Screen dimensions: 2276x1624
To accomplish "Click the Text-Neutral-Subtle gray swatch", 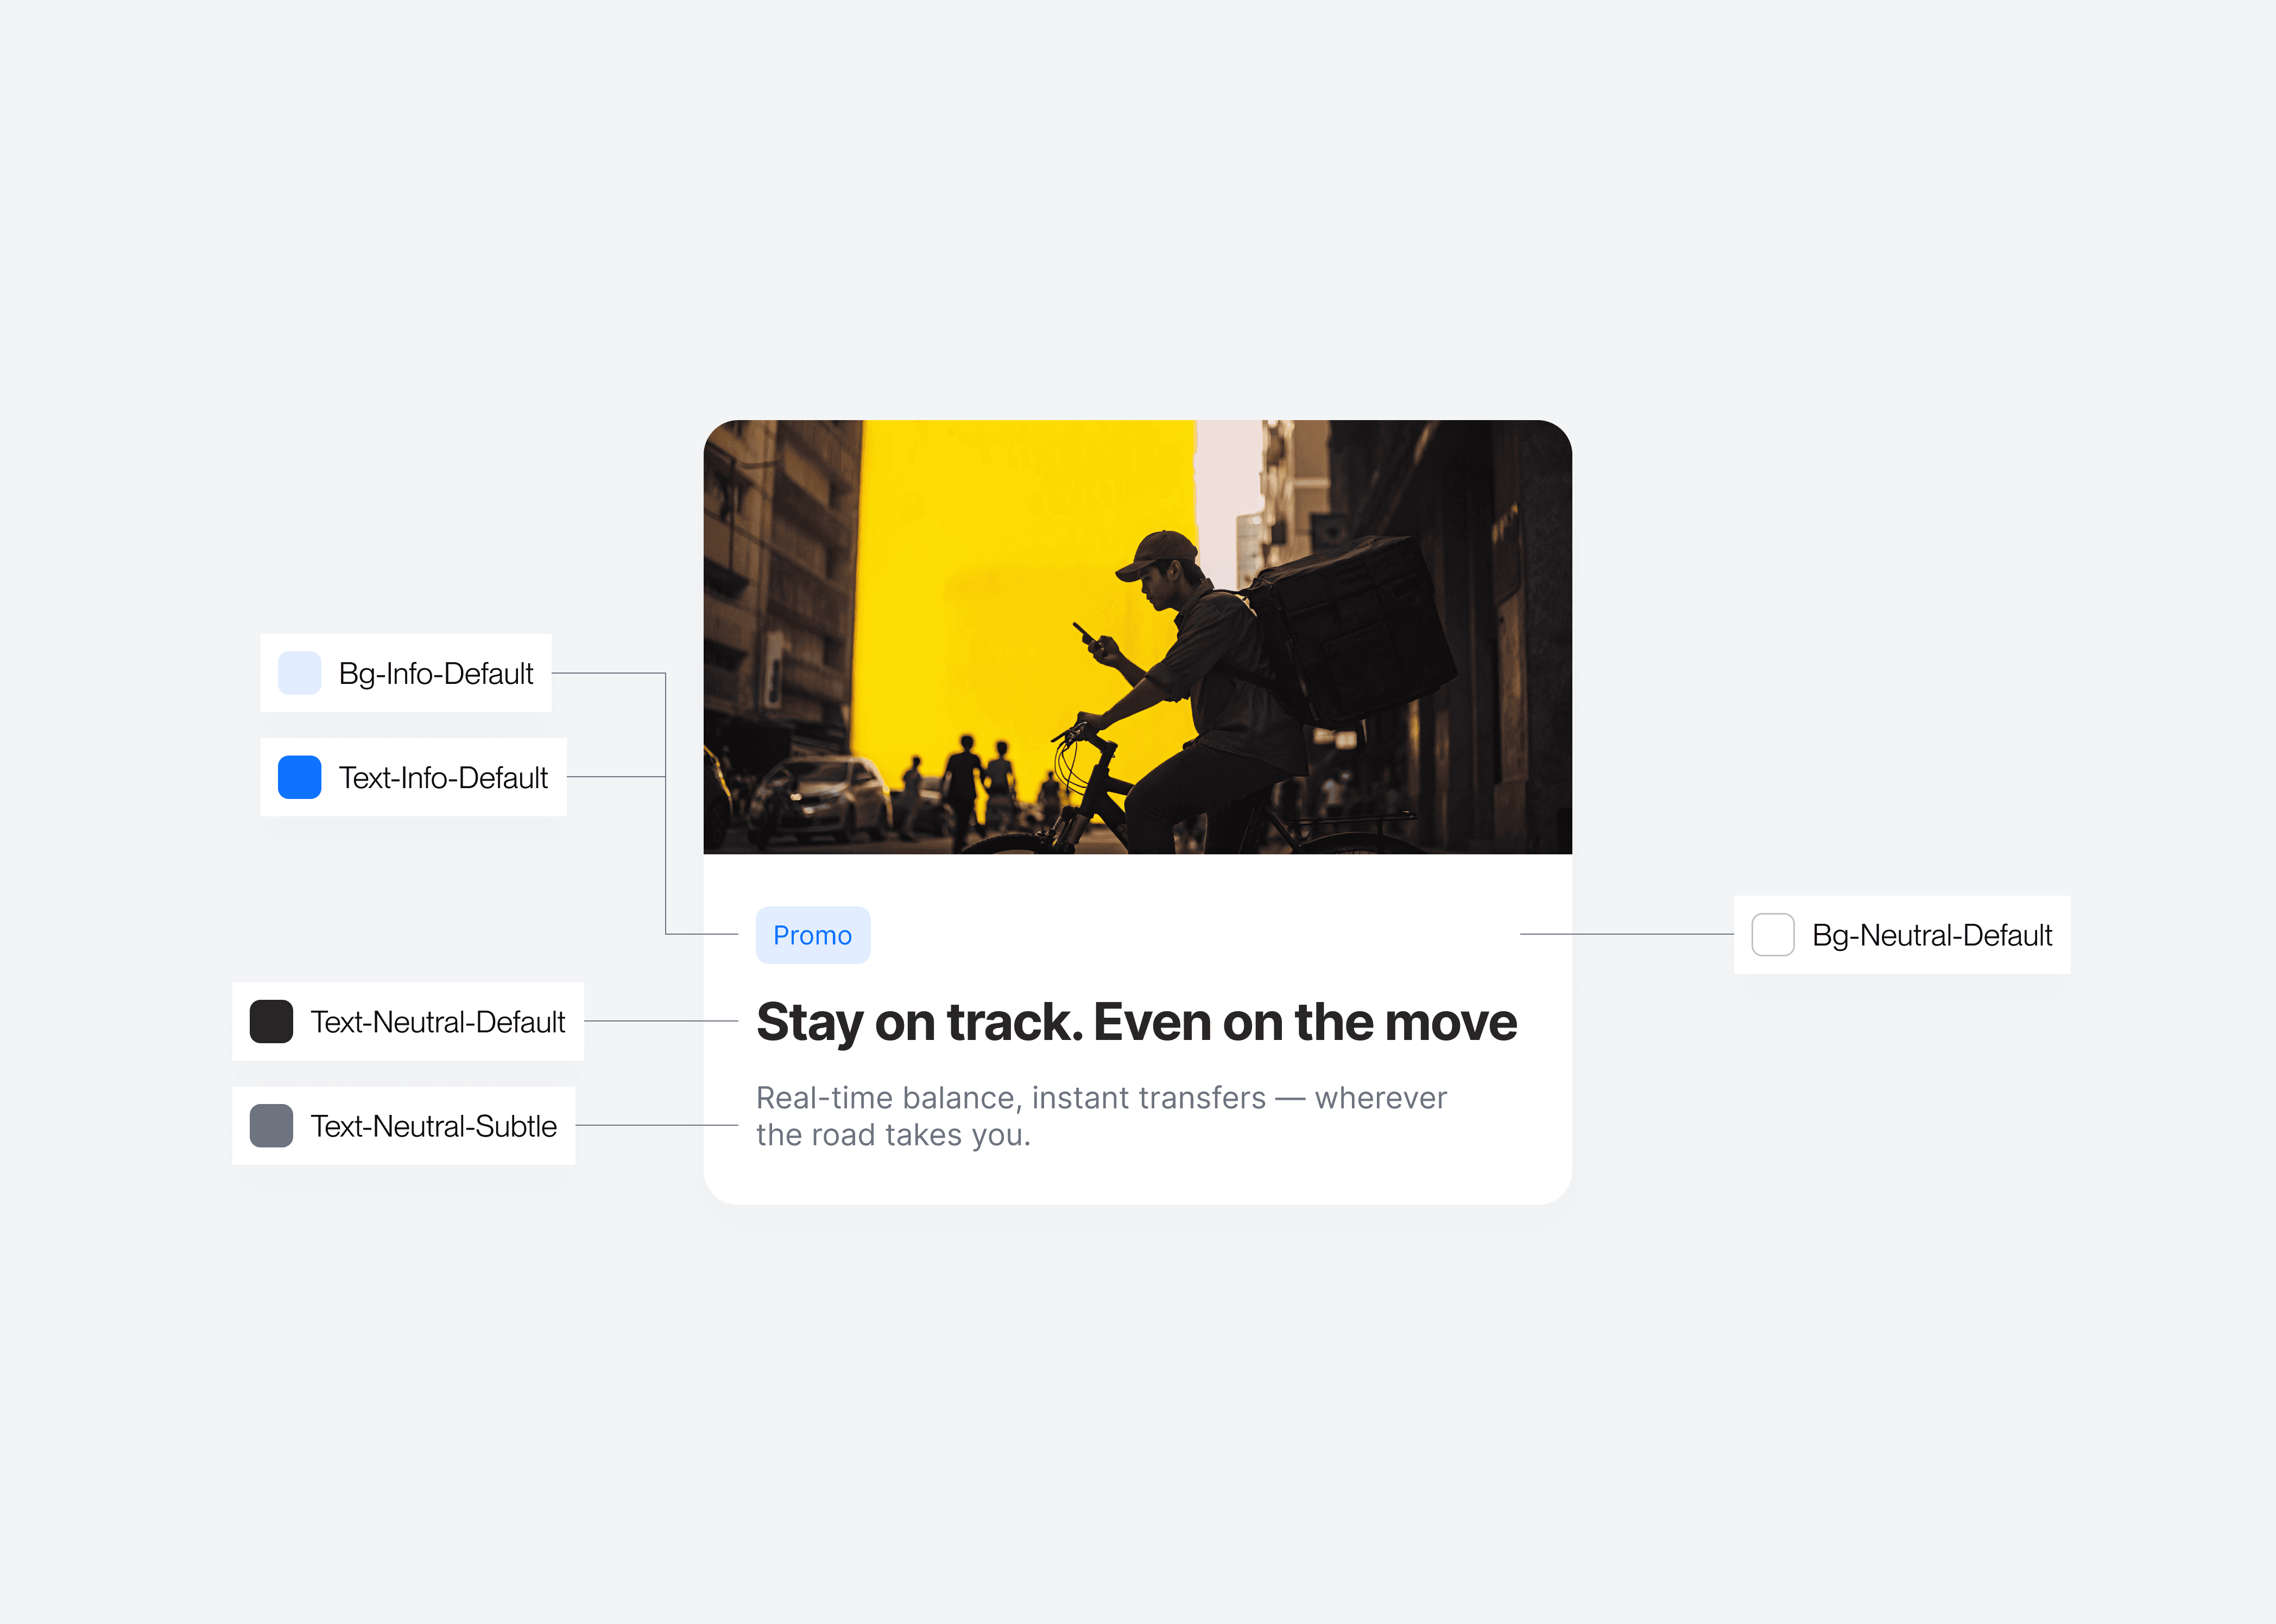I will 271,1125.
